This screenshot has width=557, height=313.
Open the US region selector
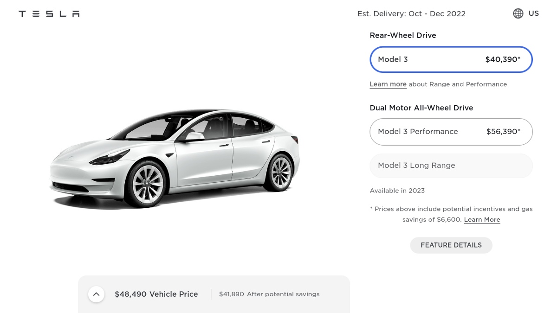pos(533,13)
